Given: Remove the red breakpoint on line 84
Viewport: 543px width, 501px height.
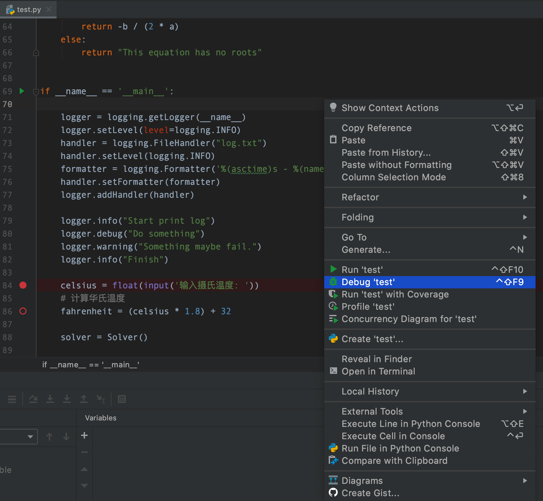Looking at the screenshot, I should click(x=23, y=285).
